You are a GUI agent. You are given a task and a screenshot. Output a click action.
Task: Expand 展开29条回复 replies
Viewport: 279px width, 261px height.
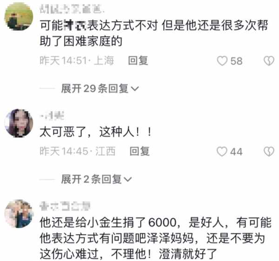pos(100,88)
